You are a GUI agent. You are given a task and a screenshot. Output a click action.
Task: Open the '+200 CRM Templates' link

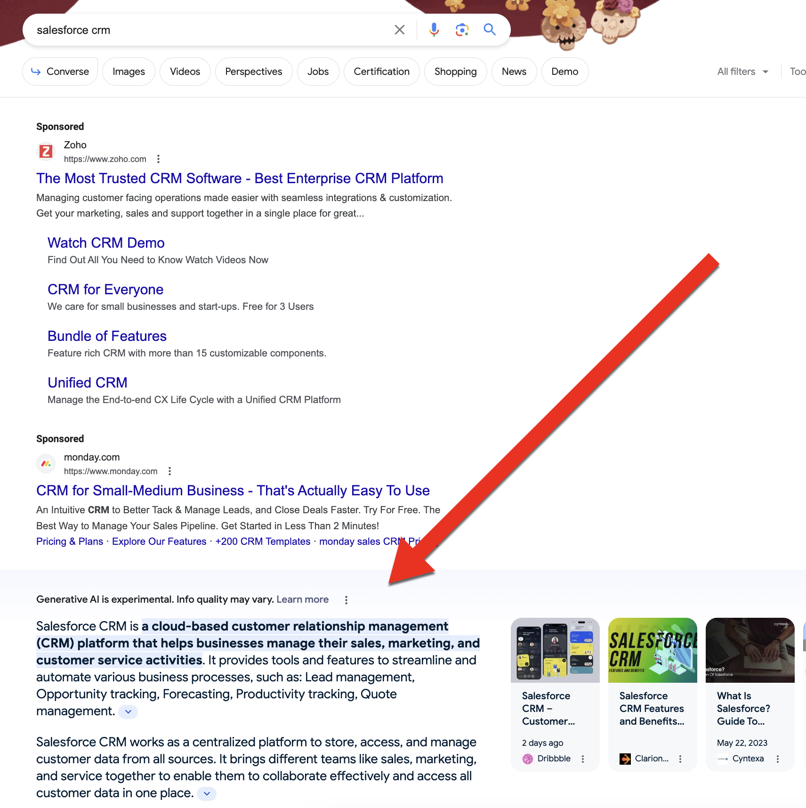click(x=263, y=541)
